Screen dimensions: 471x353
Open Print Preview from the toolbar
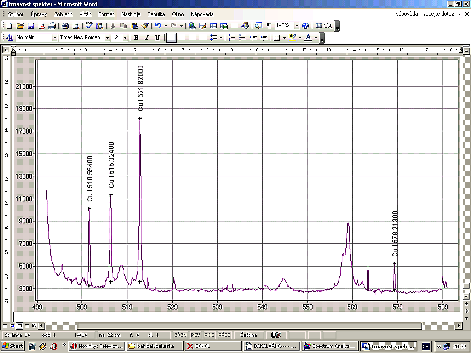click(76, 26)
